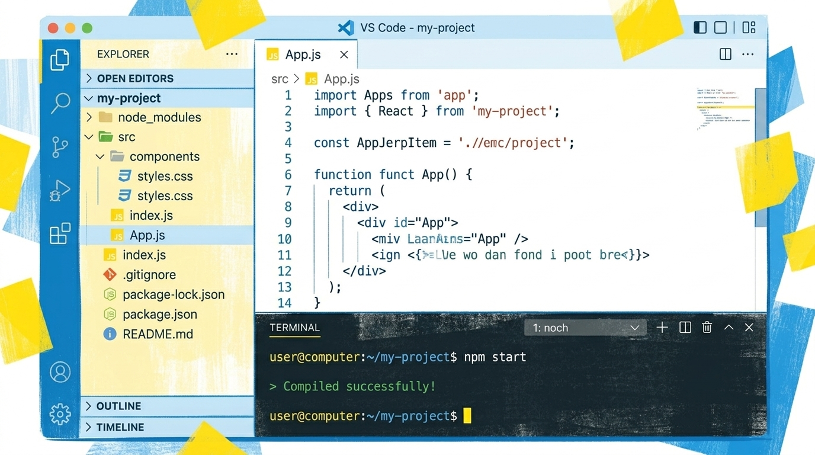Open the Source Control view
The width and height of the screenshot is (815, 455).
[x=60, y=147]
